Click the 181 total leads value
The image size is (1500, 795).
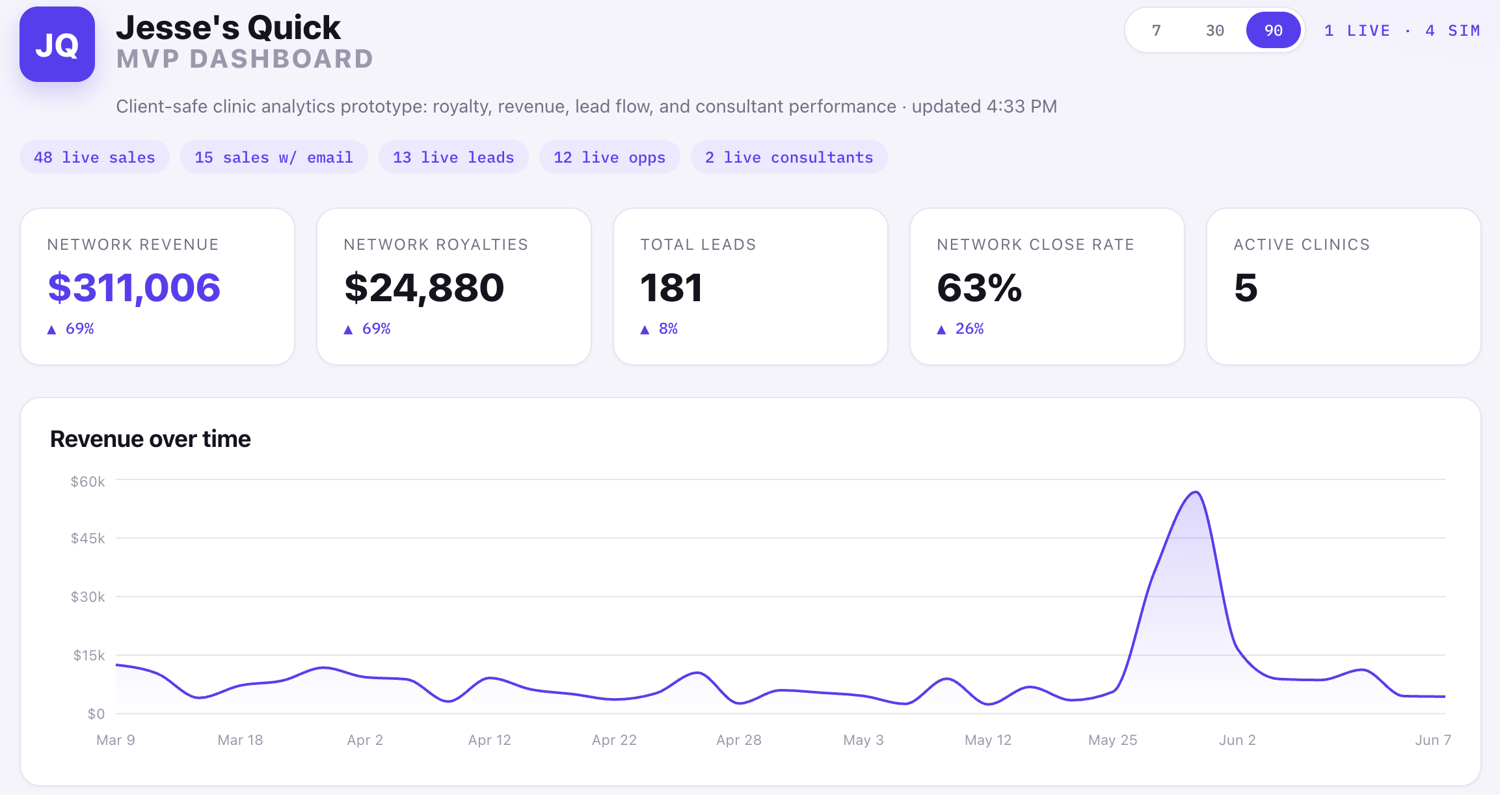[671, 288]
